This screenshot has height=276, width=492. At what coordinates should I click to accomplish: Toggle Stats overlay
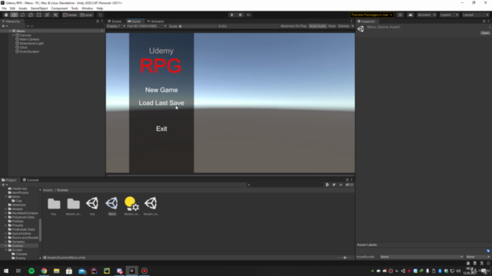(331, 26)
